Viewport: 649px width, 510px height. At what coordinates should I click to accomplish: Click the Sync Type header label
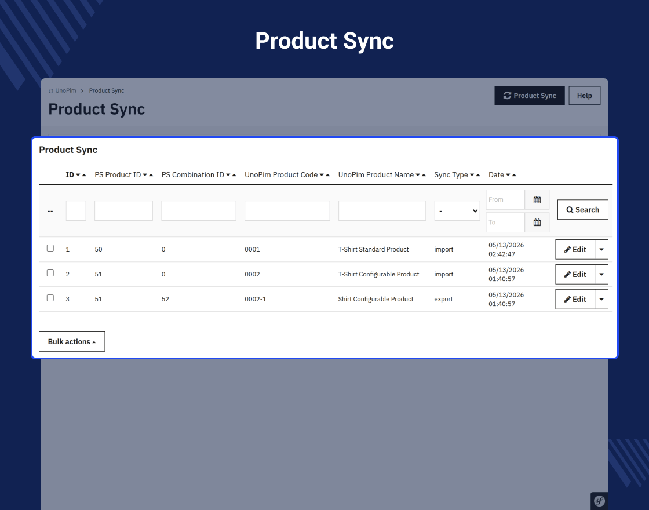pos(451,175)
